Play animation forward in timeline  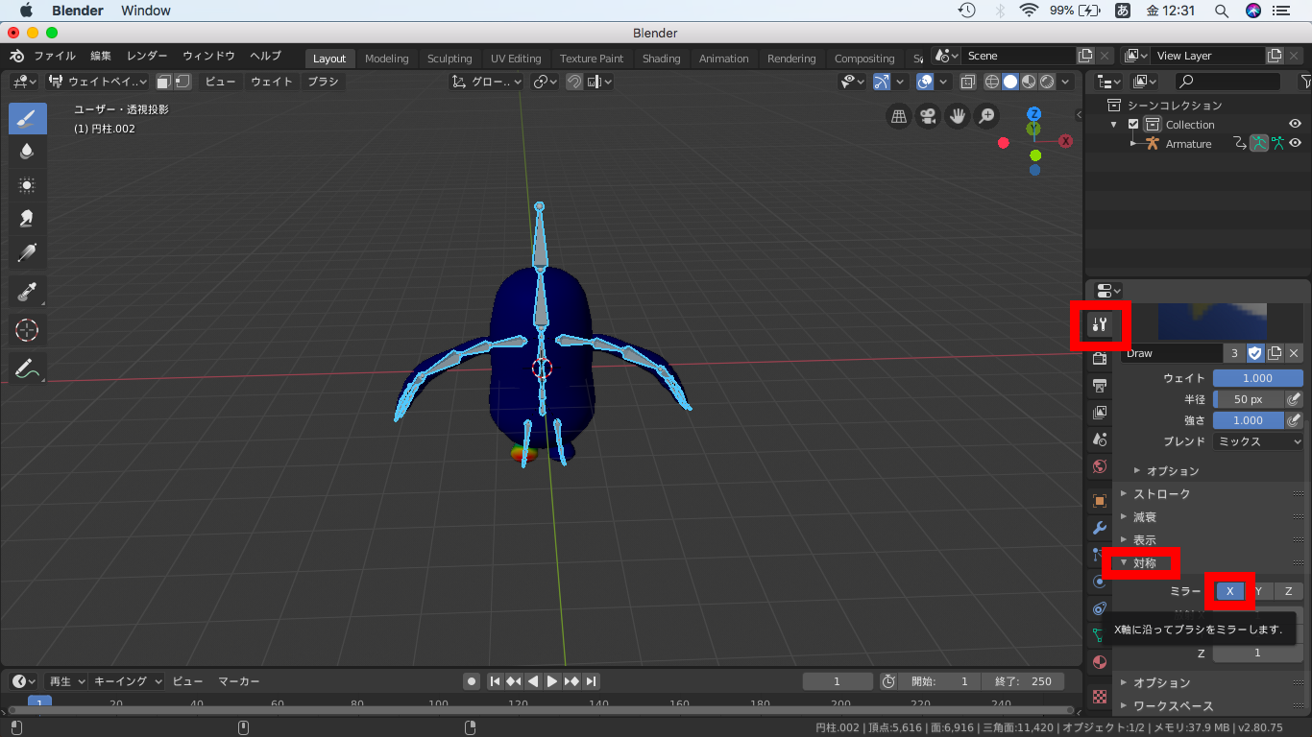point(552,681)
